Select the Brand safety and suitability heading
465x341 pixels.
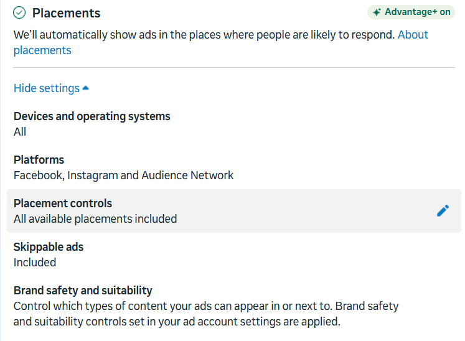(83, 291)
